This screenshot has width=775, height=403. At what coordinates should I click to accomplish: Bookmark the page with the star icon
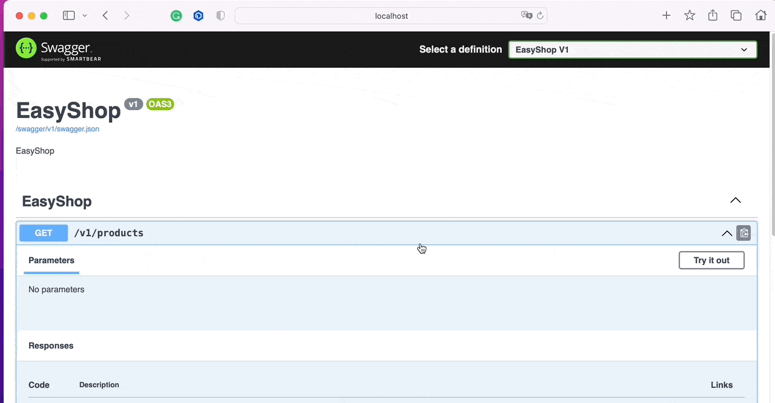690,16
